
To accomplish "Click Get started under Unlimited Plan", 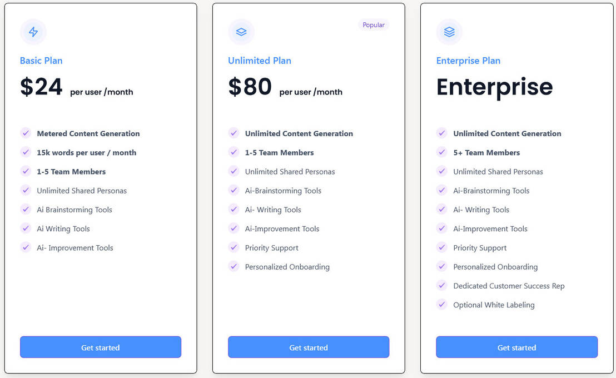I will pos(309,347).
